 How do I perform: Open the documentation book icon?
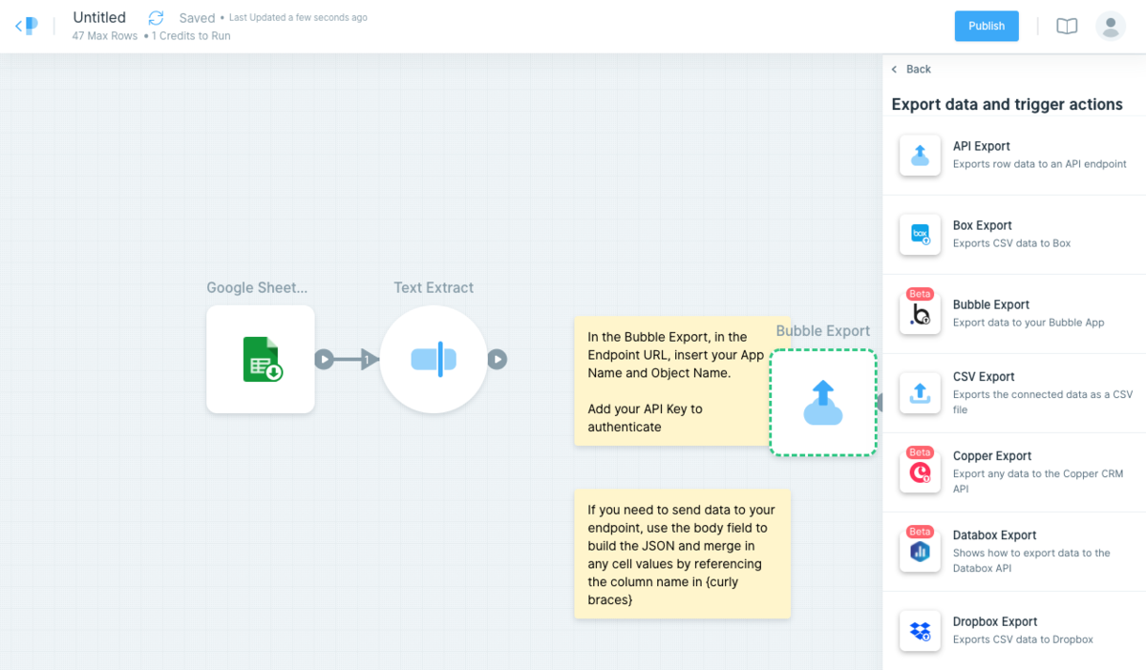click(x=1067, y=27)
